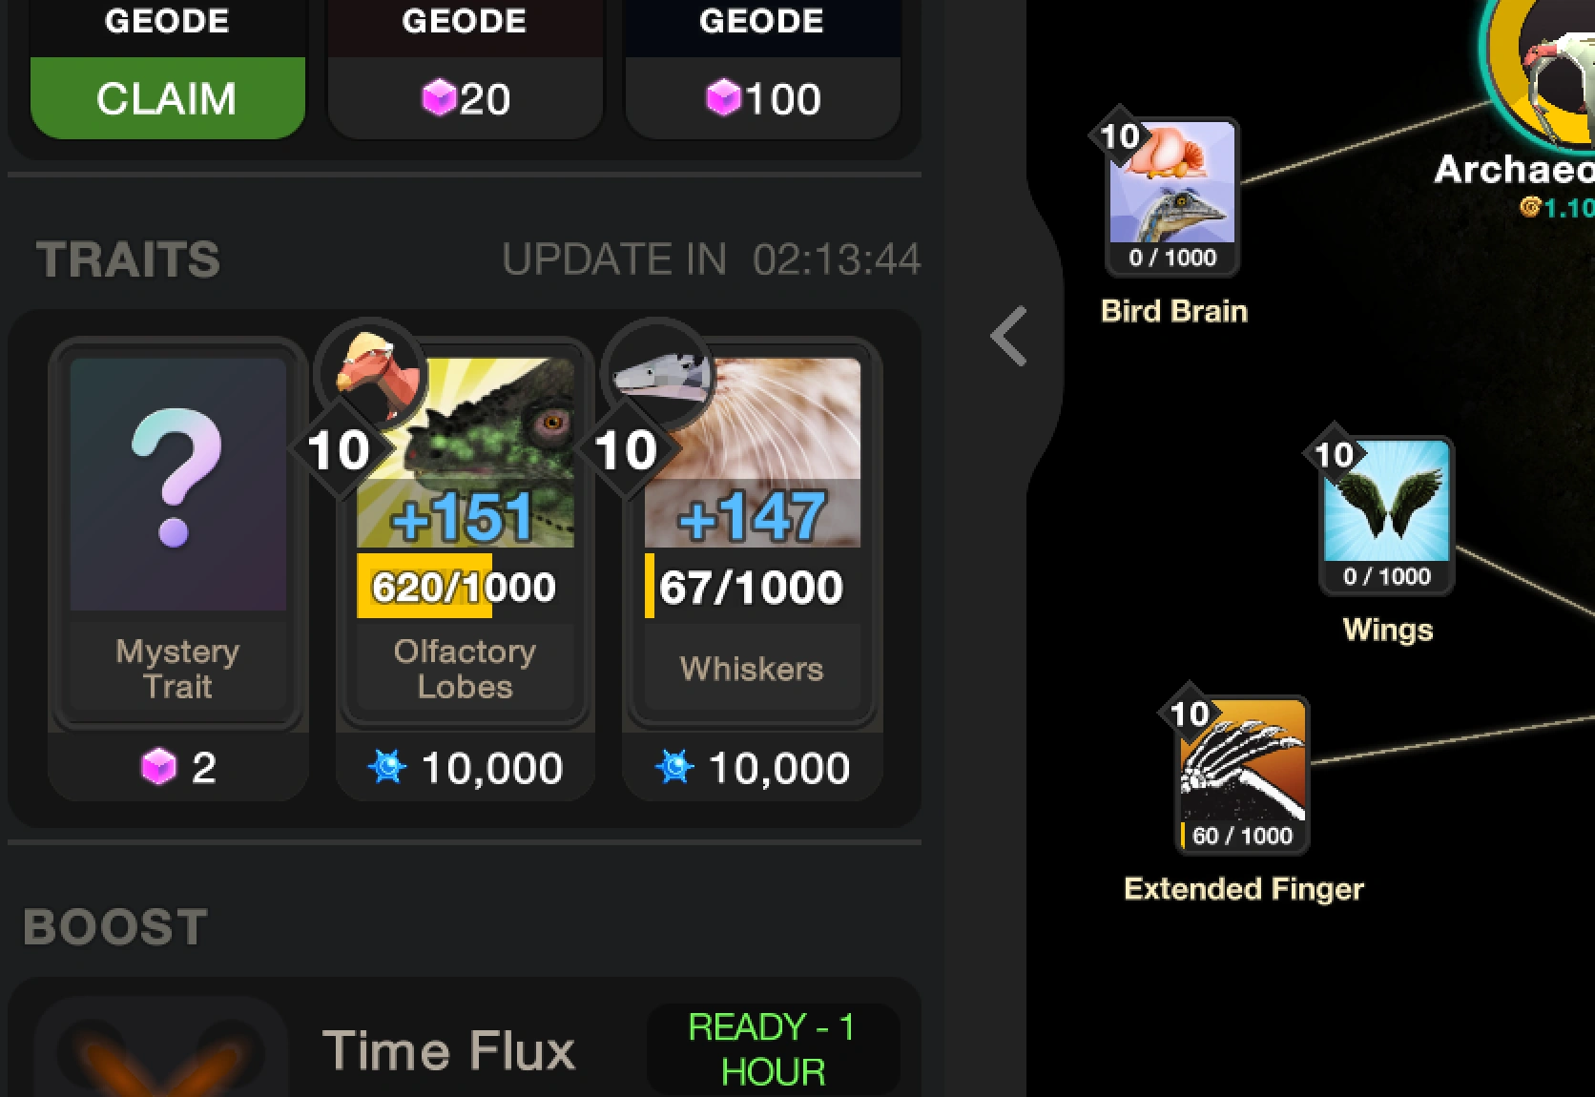This screenshot has width=1595, height=1097.
Task: Click the gray reptile badge icon
Action: (x=658, y=374)
